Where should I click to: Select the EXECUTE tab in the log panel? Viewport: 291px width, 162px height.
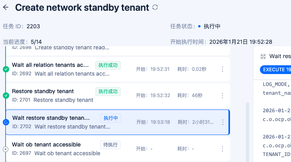click(x=275, y=69)
